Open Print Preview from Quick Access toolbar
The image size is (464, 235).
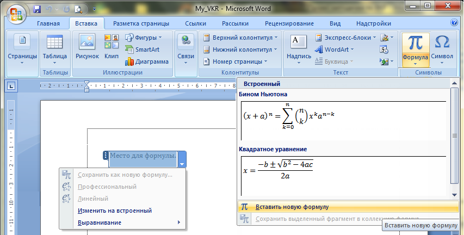tap(78, 9)
